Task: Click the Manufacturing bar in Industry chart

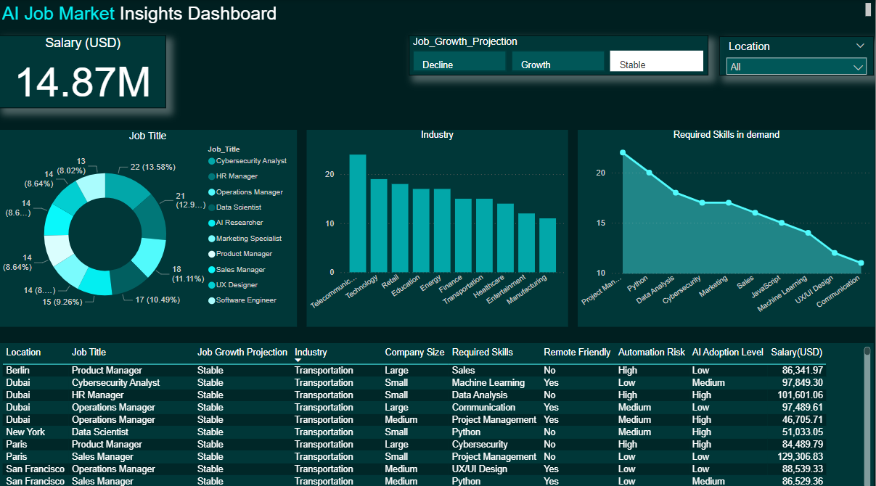Action: pos(547,245)
